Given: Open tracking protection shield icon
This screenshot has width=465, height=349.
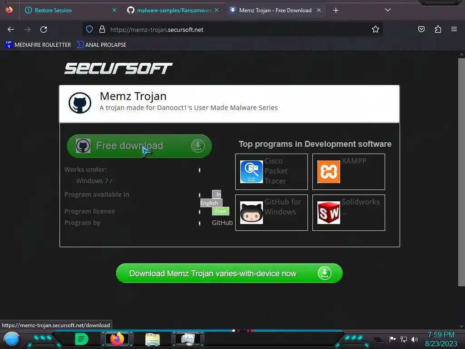Looking at the screenshot, I should [89, 29].
